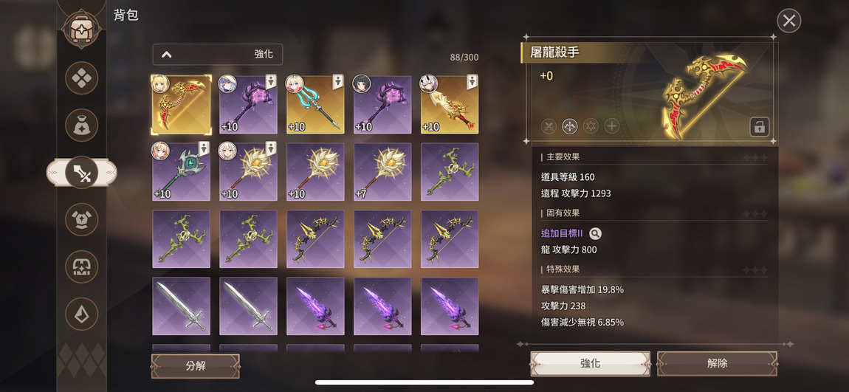Image resolution: width=849 pixels, height=392 pixels.
Task: Select the armor category icon in the sidebar
Action: pyautogui.click(x=82, y=219)
